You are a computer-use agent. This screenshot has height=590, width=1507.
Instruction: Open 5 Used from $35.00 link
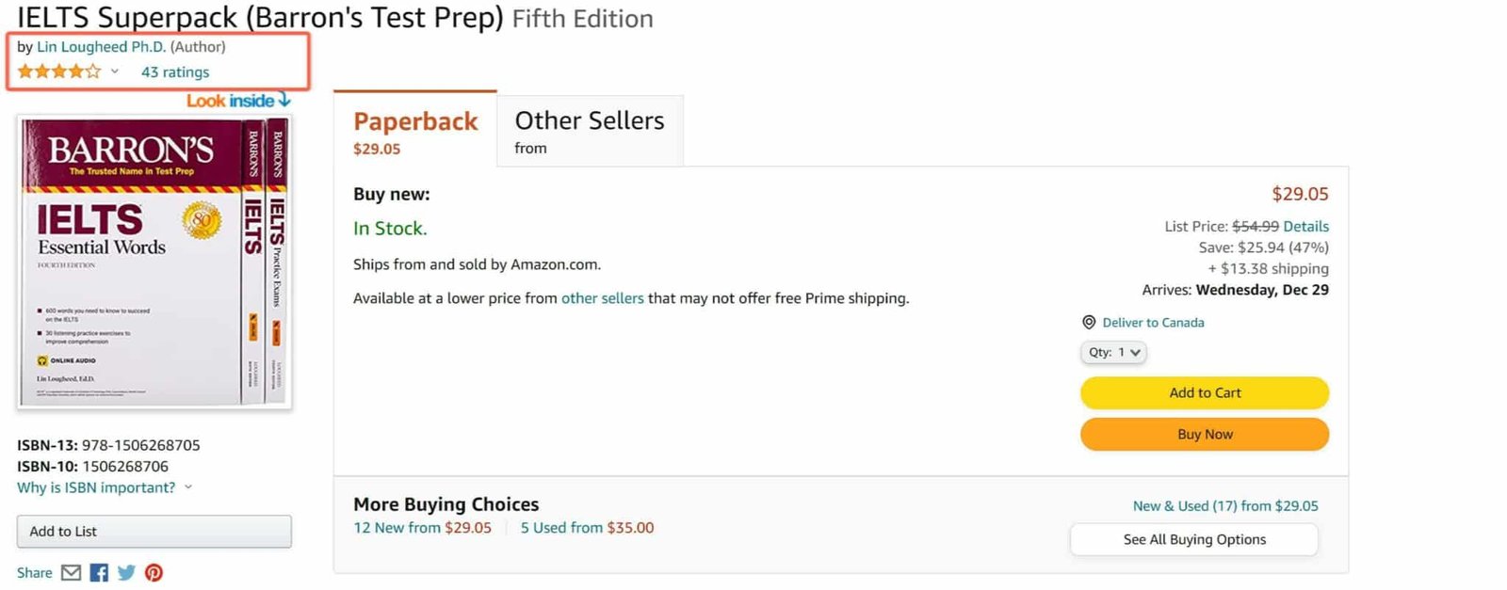(x=587, y=528)
